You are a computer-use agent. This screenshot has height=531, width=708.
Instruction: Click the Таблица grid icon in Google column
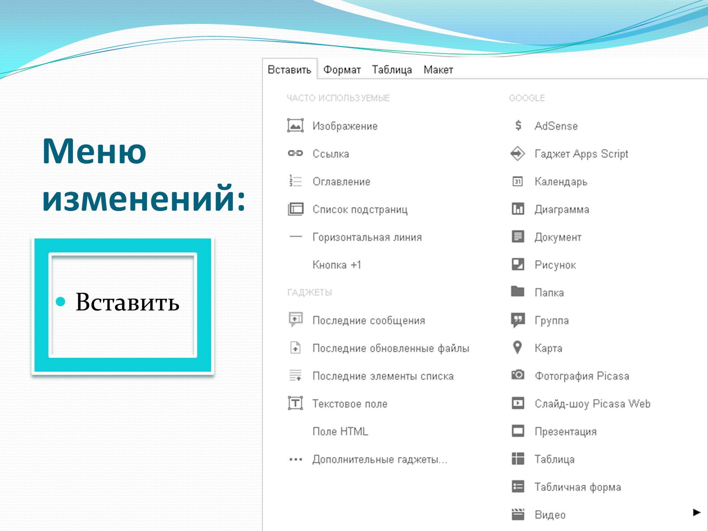tap(518, 458)
